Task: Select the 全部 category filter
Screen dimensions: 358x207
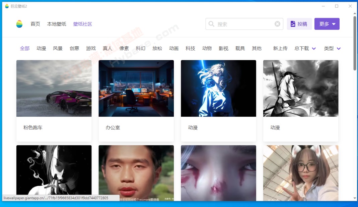Action: [25, 49]
